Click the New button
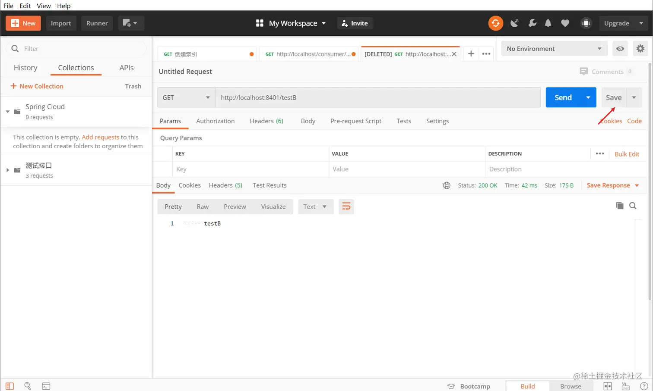Viewport: 653px width, 391px height. pos(23,23)
